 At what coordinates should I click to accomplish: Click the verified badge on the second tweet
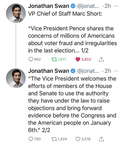coord(73,71)
